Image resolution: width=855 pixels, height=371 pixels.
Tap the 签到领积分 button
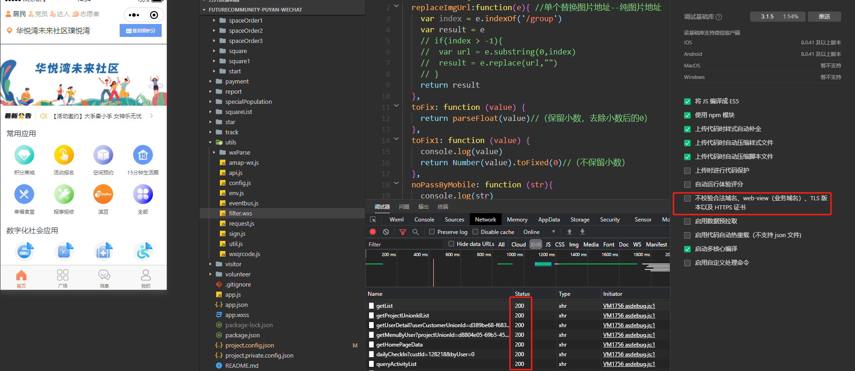(x=141, y=31)
